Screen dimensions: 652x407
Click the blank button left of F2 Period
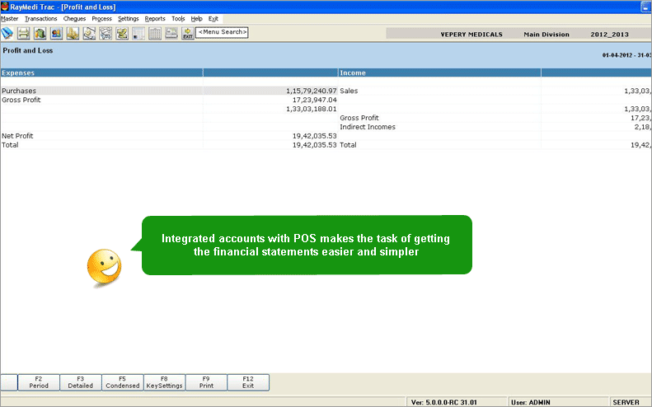(x=9, y=382)
